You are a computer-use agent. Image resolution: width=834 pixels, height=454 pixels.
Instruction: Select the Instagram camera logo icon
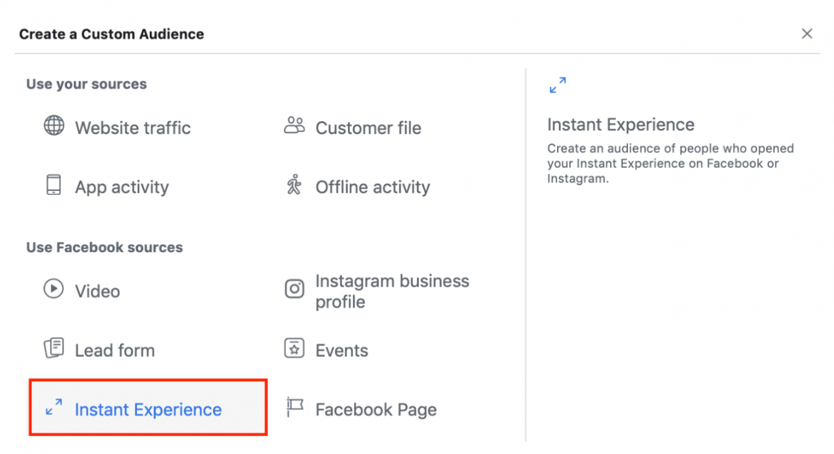pyautogui.click(x=295, y=289)
